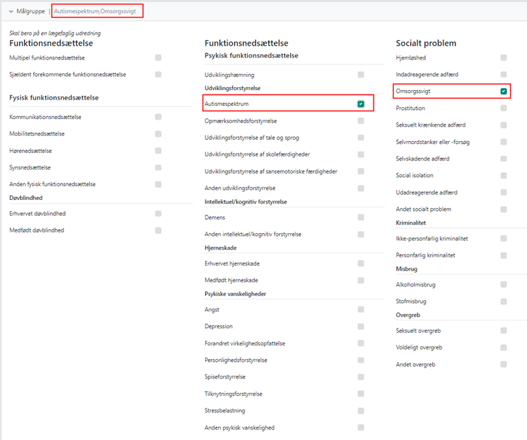
Task: Collapse the Målgruppe section chevron
Action: [x=10, y=11]
